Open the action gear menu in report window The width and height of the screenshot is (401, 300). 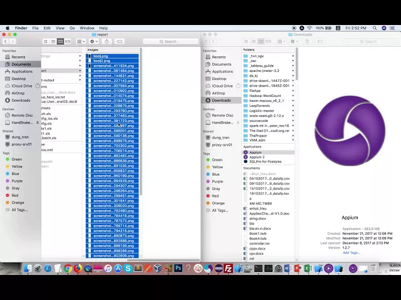pos(94,41)
